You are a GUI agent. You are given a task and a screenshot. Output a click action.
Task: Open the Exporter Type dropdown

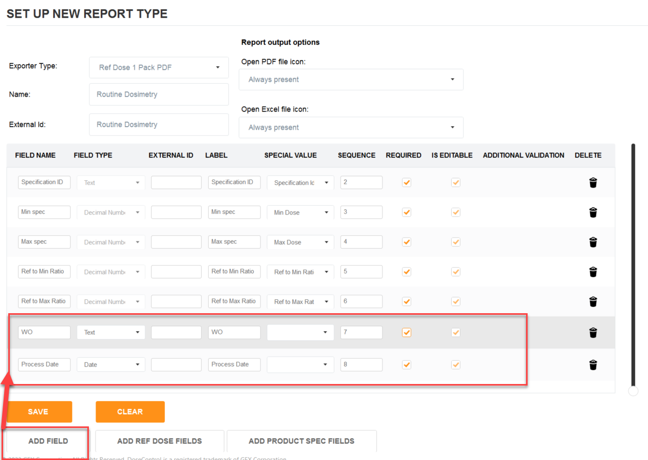(x=159, y=68)
